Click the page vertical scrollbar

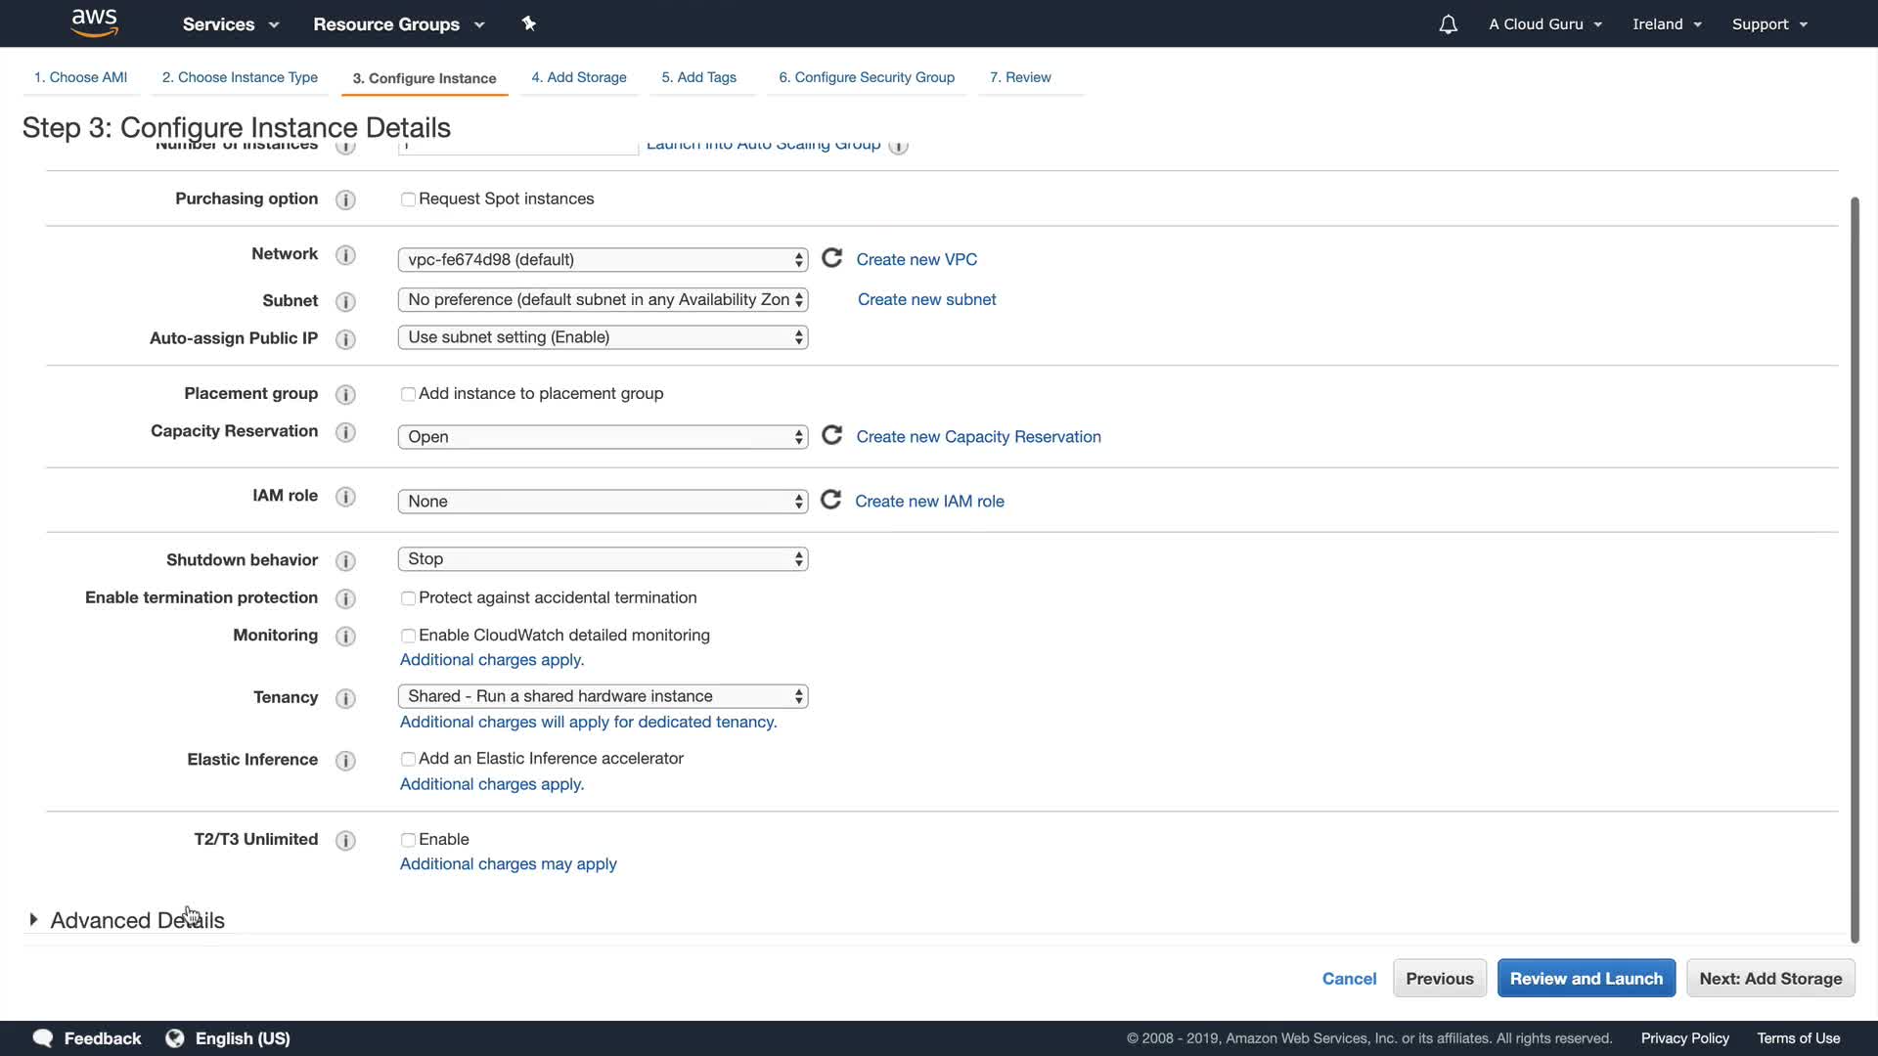(x=1854, y=567)
